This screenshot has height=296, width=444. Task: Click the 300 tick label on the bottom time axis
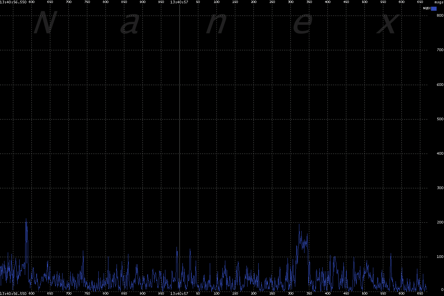point(290,293)
